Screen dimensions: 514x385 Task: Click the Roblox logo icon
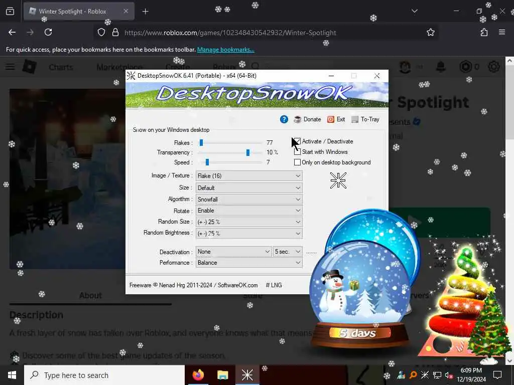pyautogui.click(x=30, y=67)
